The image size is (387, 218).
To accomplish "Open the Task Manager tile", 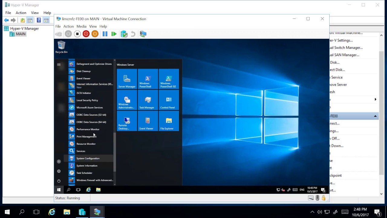I will 148,100.
